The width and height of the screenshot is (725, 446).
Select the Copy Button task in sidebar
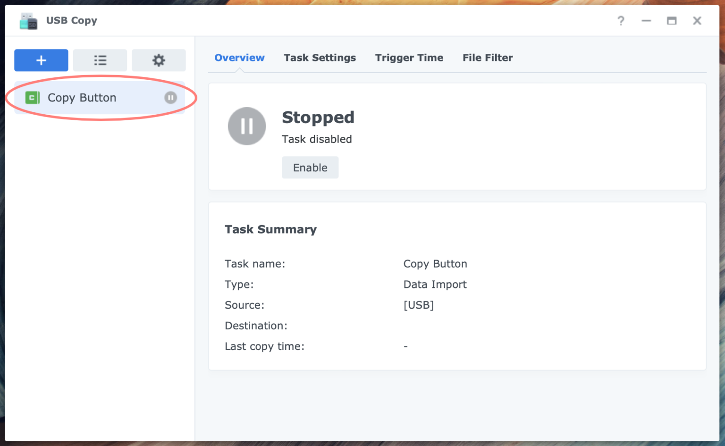click(x=82, y=98)
